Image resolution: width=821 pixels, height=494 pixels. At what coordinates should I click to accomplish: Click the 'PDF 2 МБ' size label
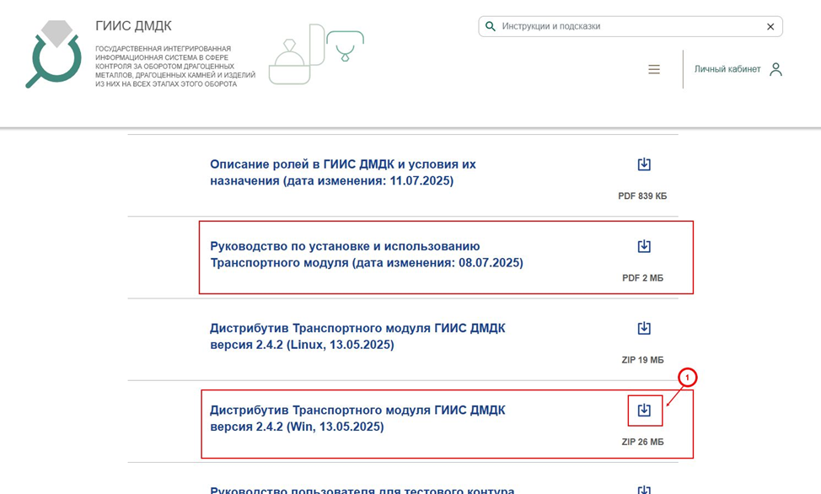[x=642, y=278]
